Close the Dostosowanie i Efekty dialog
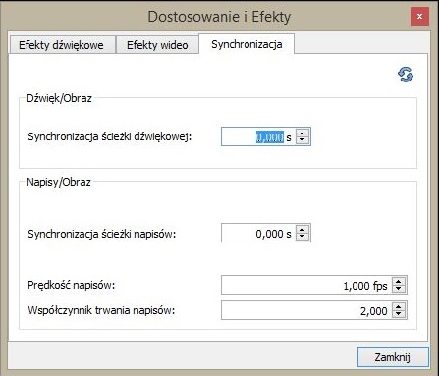 coord(419,16)
